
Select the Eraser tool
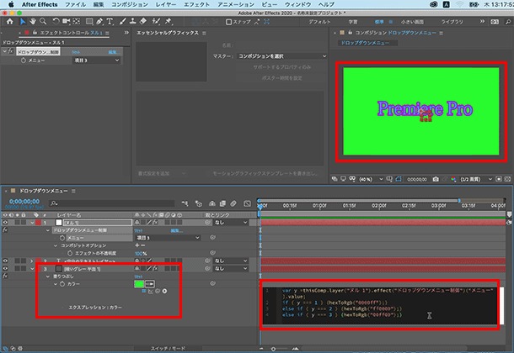143,22
